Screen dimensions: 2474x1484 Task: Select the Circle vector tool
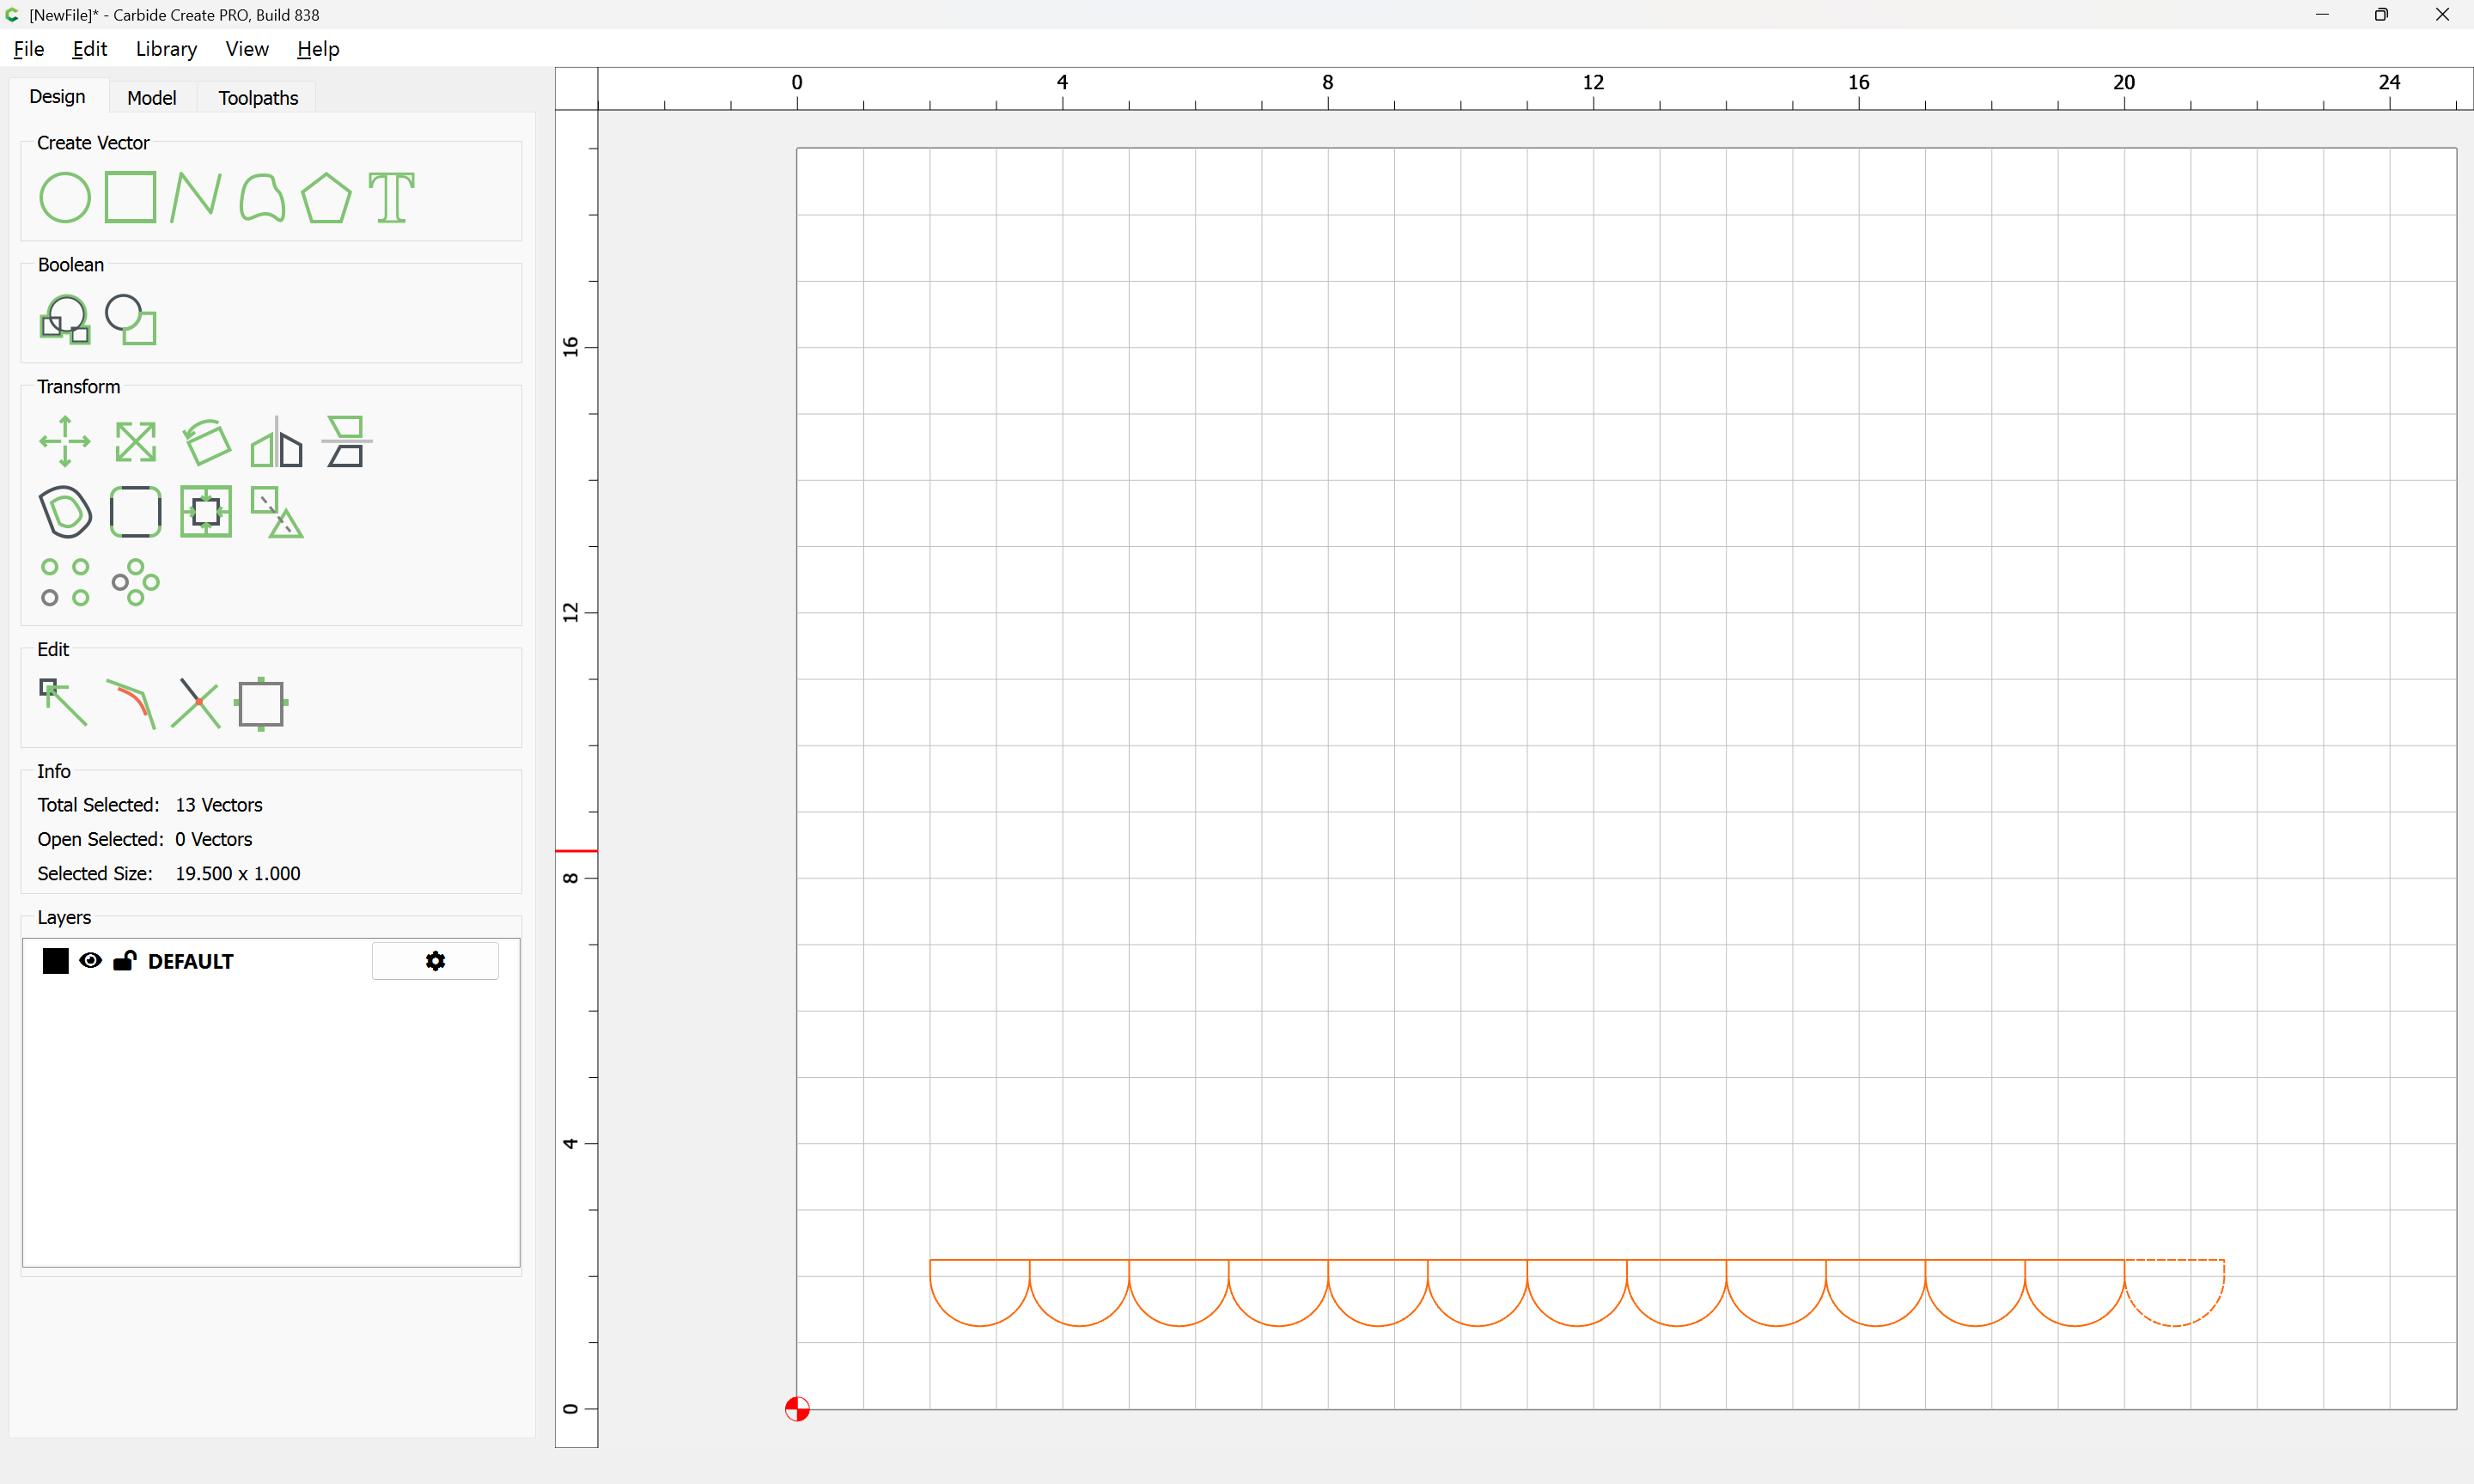pos(65,197)
